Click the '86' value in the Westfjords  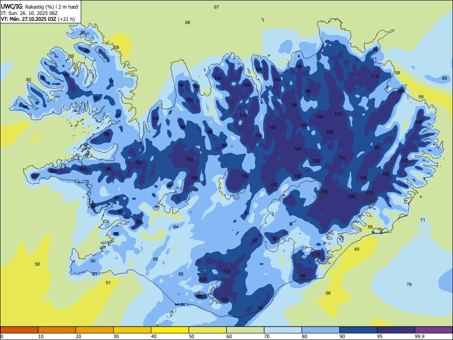(83, 32)
